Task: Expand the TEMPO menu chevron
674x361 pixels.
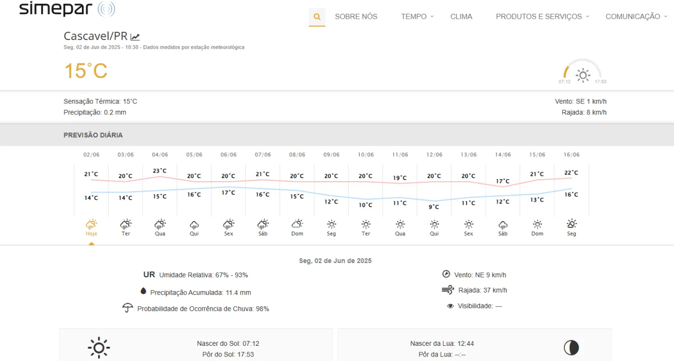Action: coord(432,16)
